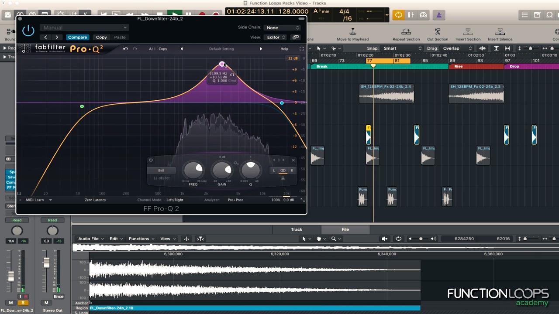Toggle the file editor cycle playback icon
The height and width of the screenshot is (314, 559).
pyautogui.click(x=398, y=239)
